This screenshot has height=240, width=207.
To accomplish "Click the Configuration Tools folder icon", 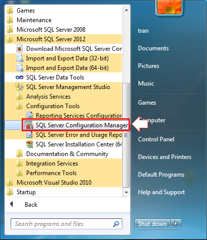I will click(x=20, y=106).
